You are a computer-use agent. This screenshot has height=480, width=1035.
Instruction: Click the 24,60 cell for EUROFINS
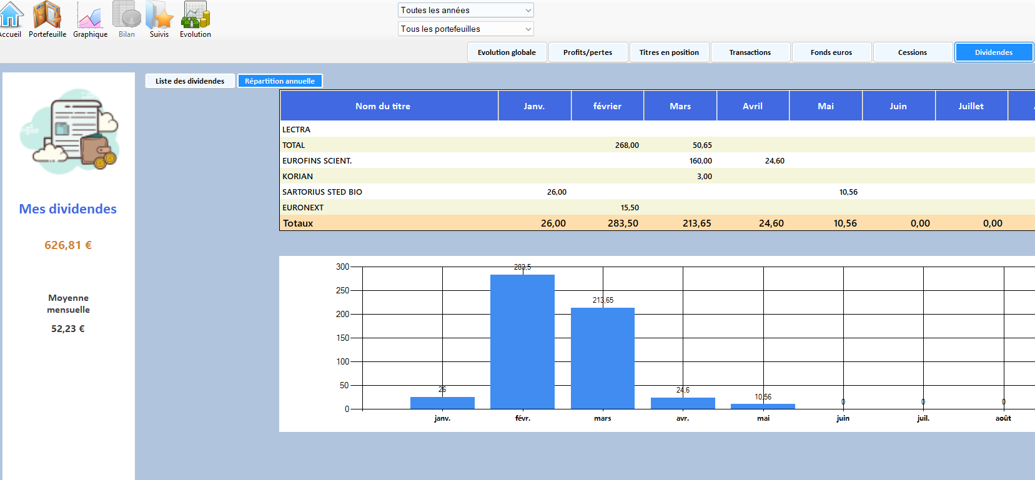coord(775,160)
